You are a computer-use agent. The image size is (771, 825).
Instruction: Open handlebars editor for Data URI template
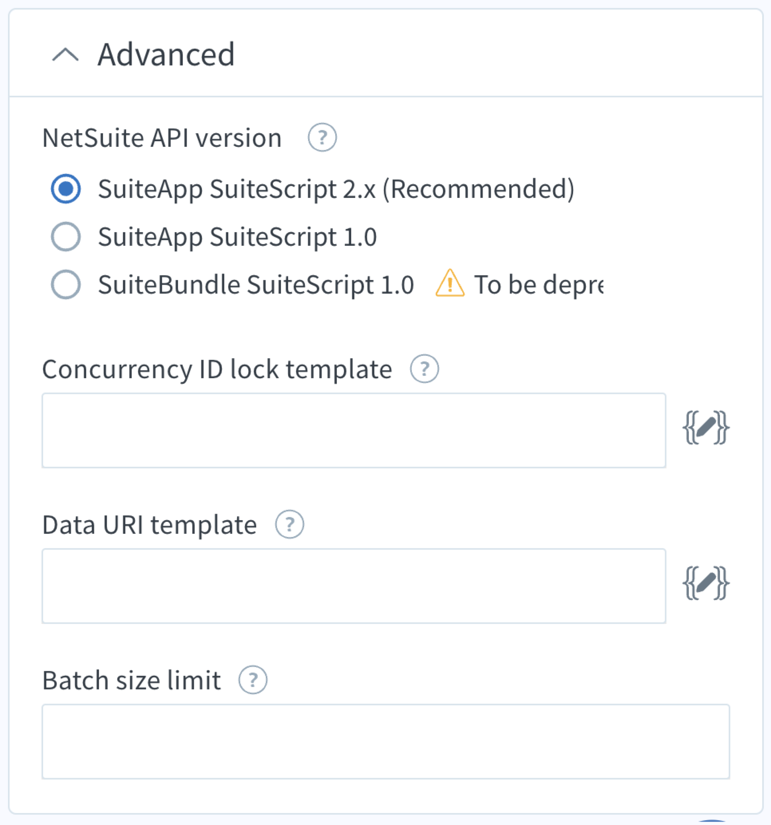point(706,582)
